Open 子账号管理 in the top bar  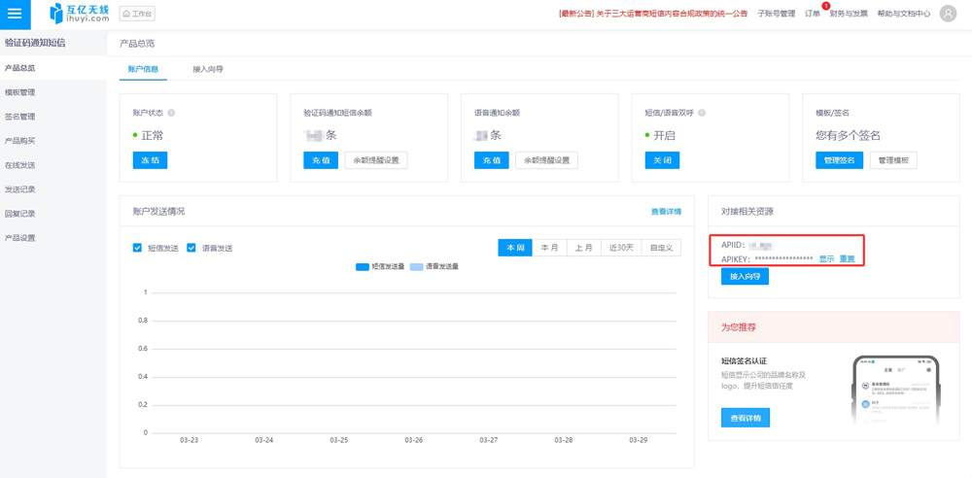point(776,14)
